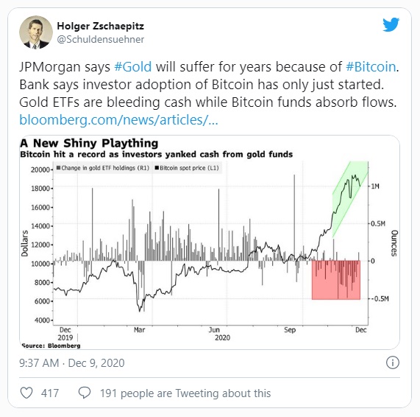
Task: Click the green shaded Bitcoin trend channel
Action: pyautogui.click(x=350, y=199)
